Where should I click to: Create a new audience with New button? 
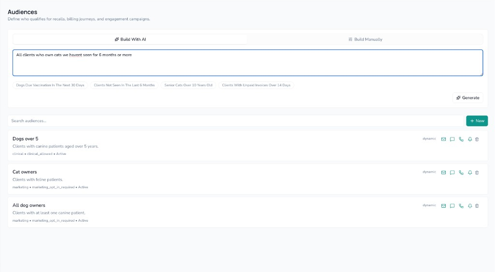[477, 121]
